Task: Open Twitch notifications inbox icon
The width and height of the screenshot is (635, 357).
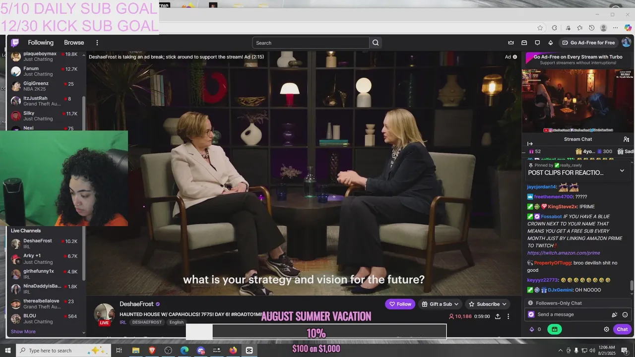Action: (x=524, y=43)
